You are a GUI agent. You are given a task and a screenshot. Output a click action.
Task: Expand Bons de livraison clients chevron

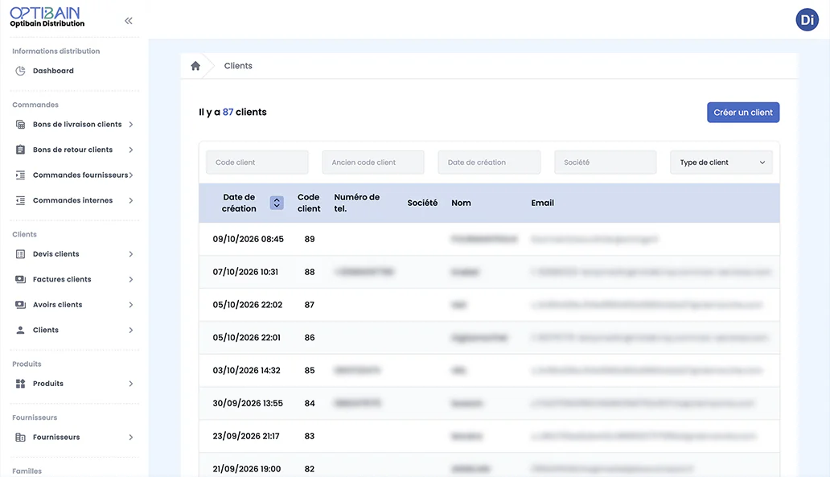[131, 125]
